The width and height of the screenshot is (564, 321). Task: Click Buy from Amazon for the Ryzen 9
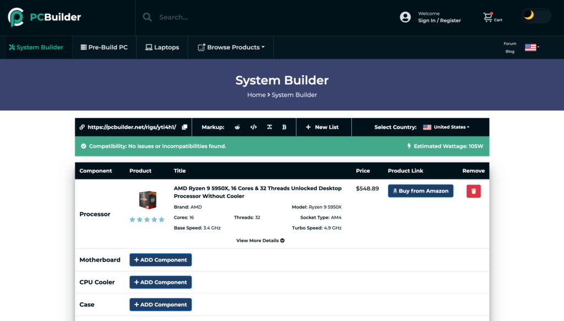(x=420, y=191)
